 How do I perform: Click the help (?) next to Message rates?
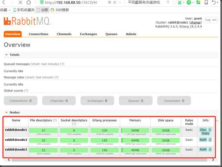tap(57, 77)
